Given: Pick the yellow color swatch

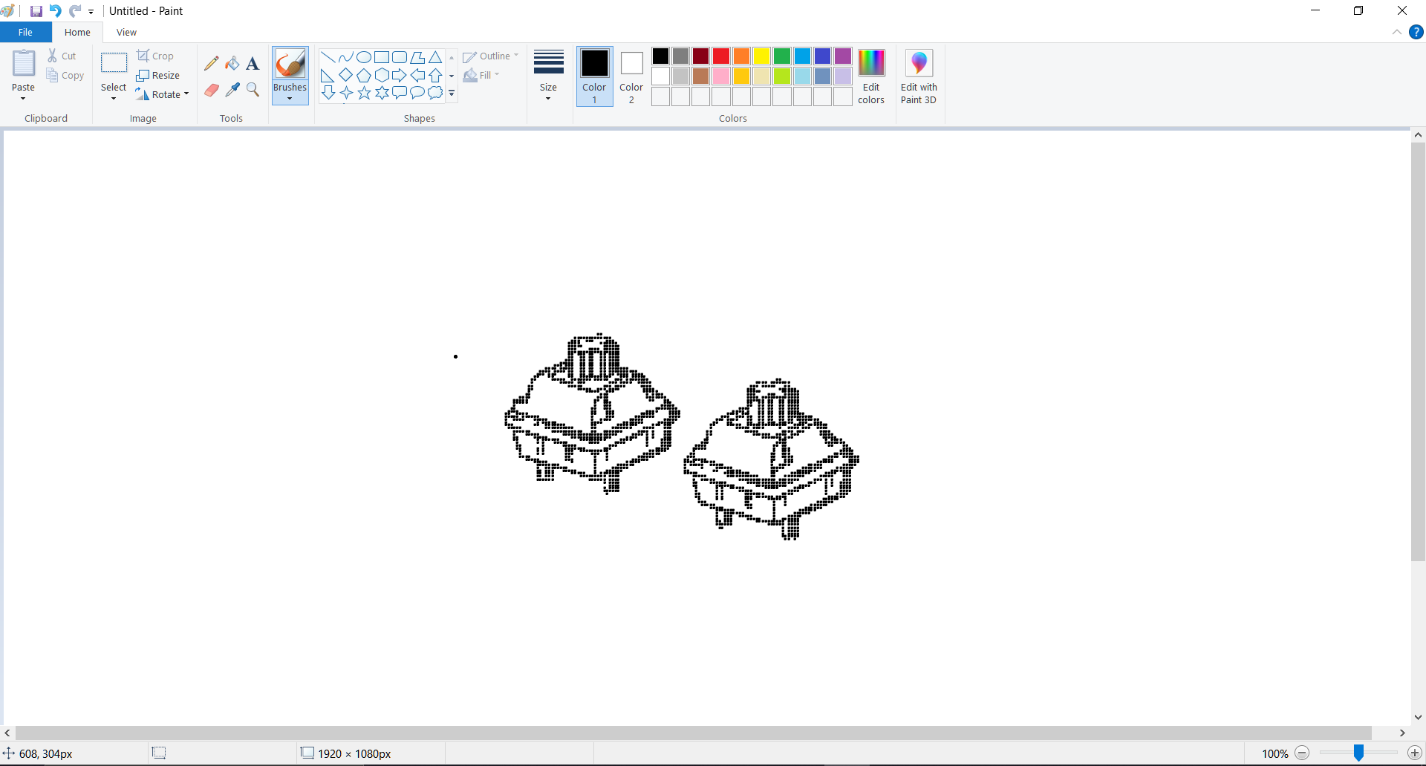Looking at the screenshot, I should click(761, 56).
